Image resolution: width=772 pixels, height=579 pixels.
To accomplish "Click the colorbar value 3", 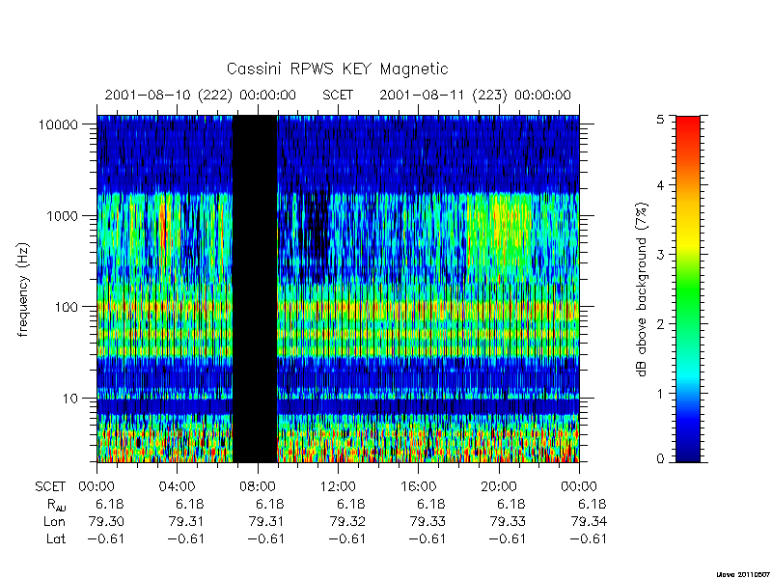I will (x=660, y=255).
